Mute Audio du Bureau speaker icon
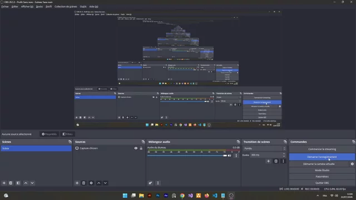The image size is (356, 200). [x=230, y=156]
